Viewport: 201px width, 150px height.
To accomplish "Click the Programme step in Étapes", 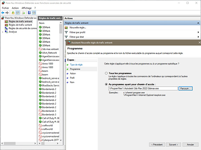I will [75, 69].
